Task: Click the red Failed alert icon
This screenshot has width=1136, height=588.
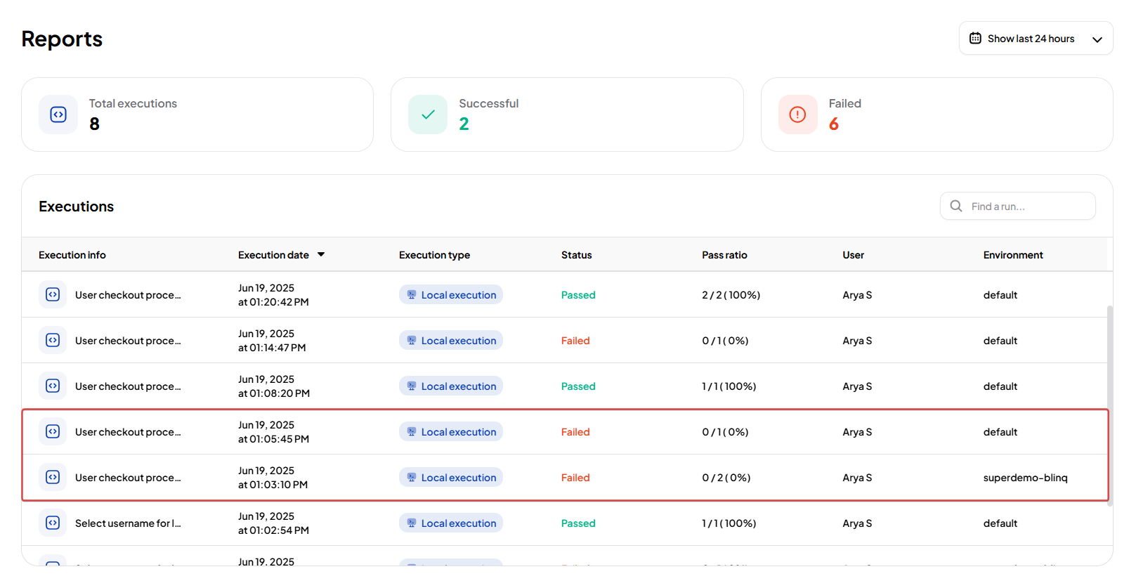Action: 797,115
